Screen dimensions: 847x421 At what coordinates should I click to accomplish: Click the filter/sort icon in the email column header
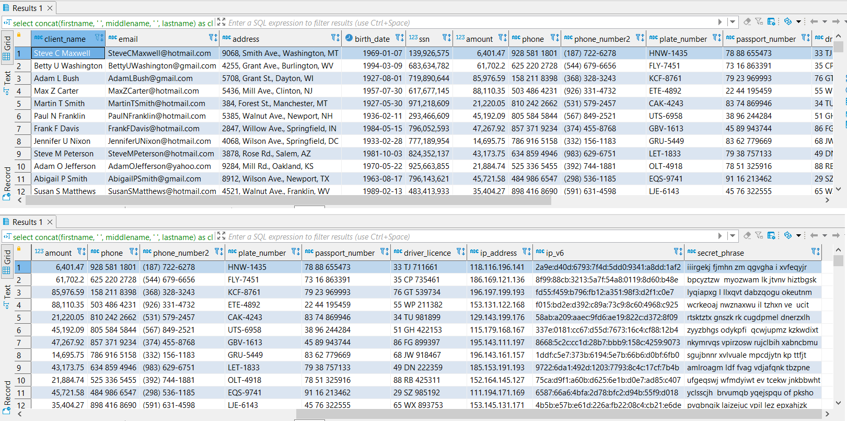point(213,38)
